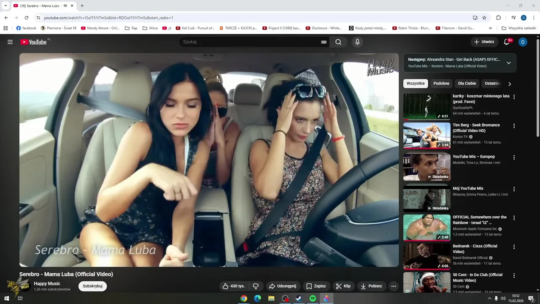This screenshot has height=304, width=540.
Task: Open the kartky koszmar minionego lata thumbnail
Action: [x=427, y=106]
